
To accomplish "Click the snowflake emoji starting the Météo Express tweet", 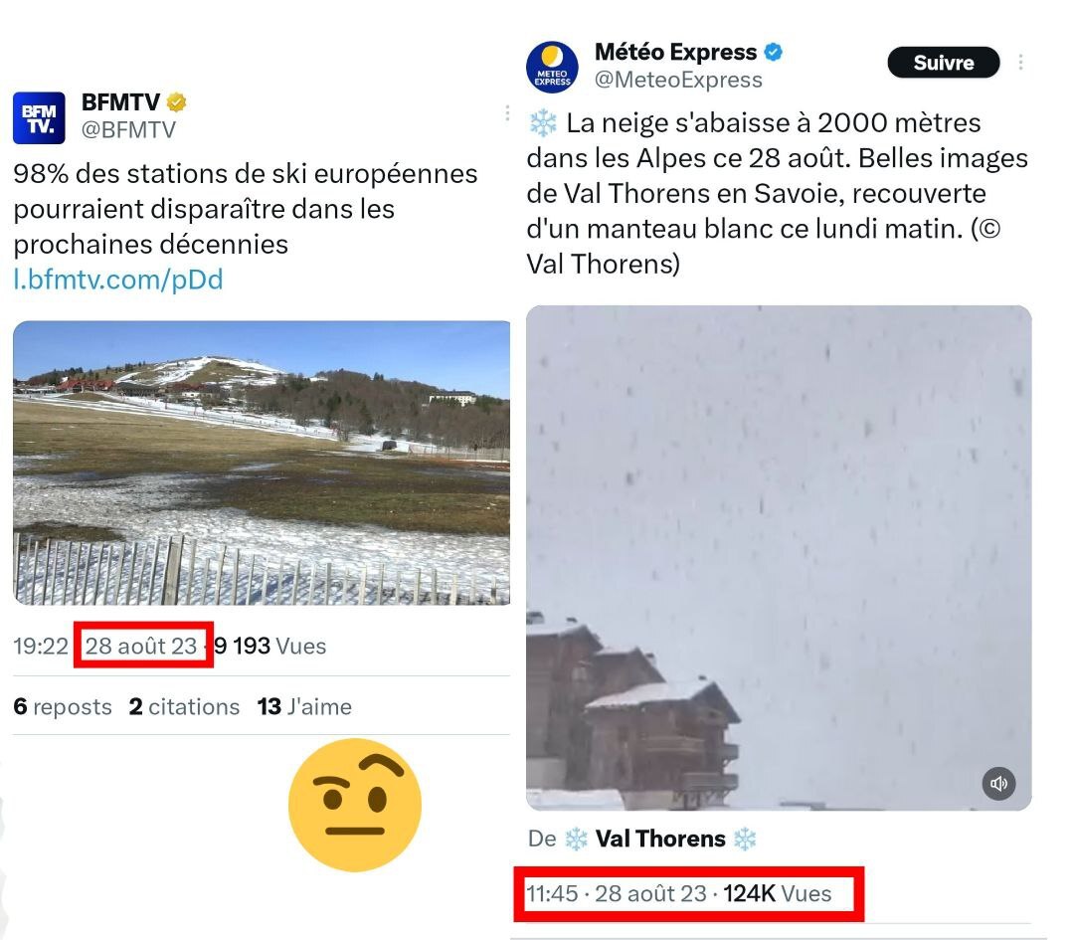I will 542,124.
